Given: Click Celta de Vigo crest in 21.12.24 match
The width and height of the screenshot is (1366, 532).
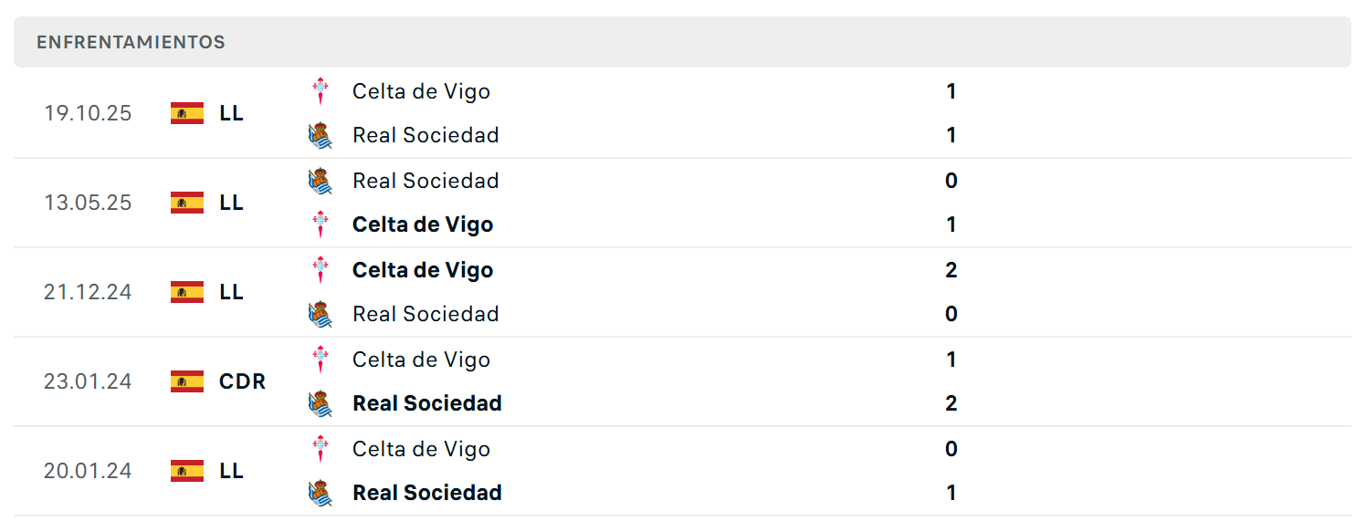Looking at the screenshot, I should pyautogui.click(x=320, y=270).
